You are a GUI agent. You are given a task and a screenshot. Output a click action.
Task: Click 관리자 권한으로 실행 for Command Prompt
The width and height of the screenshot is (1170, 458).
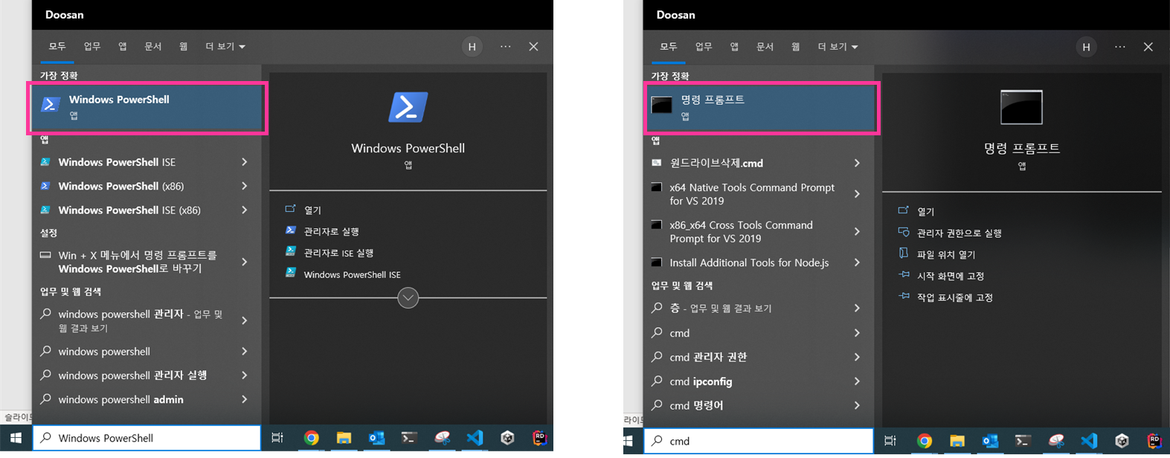point(959,233)
